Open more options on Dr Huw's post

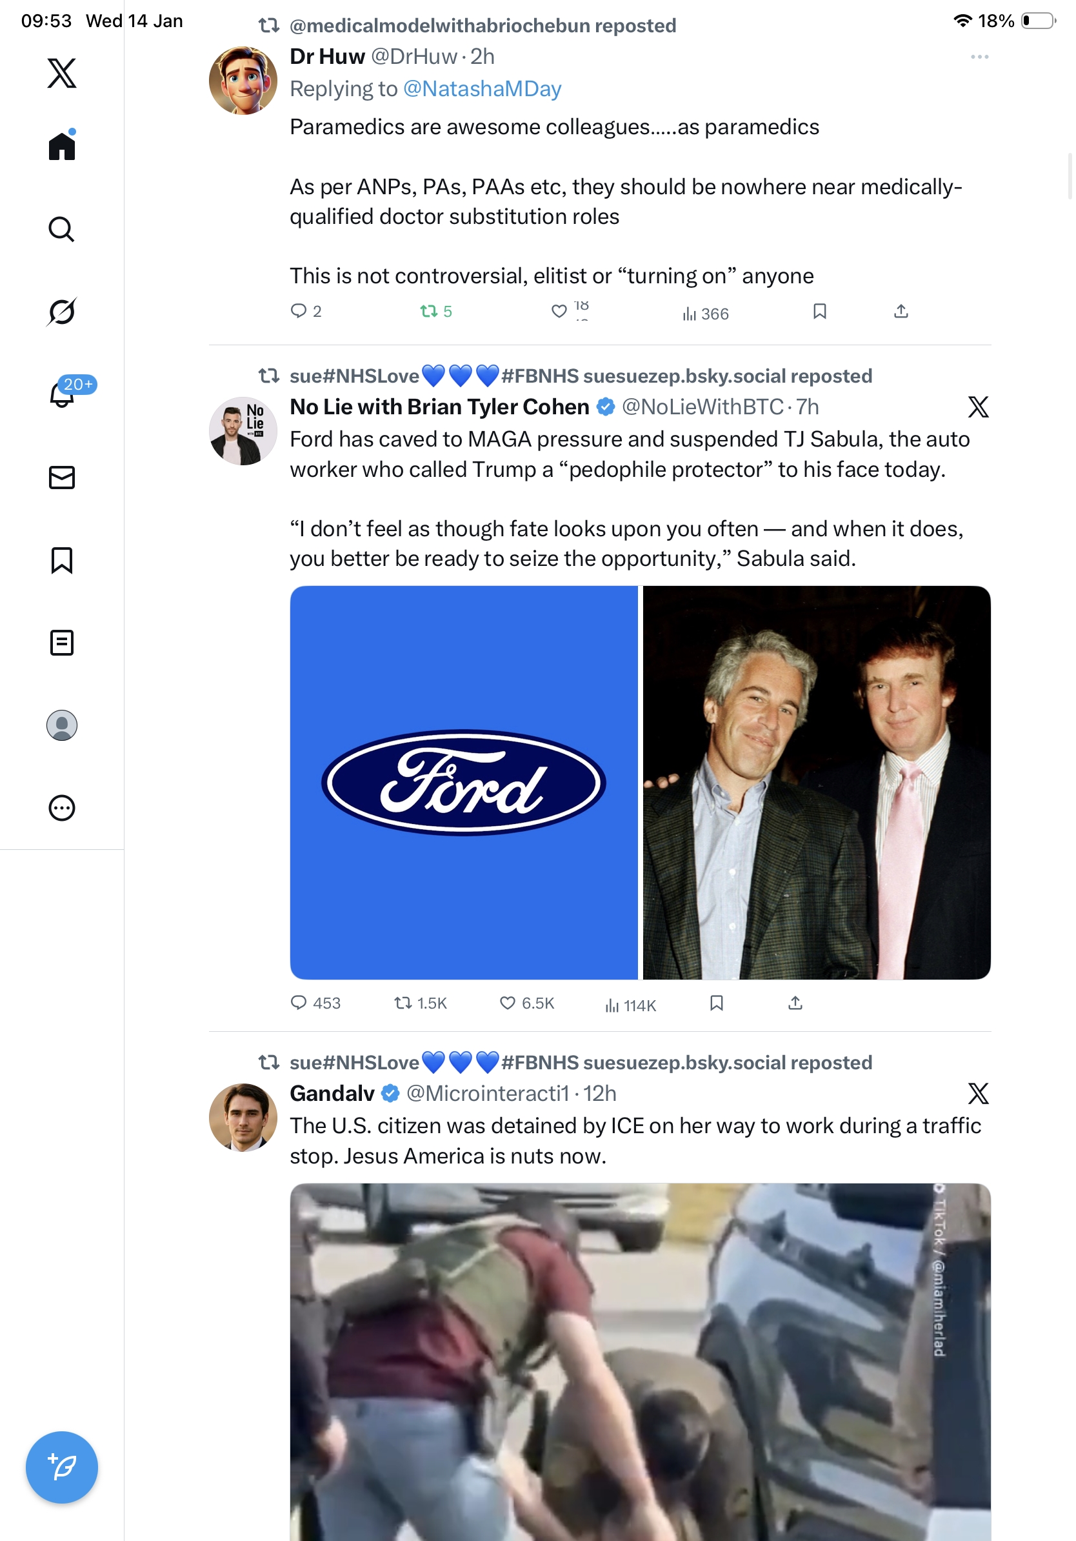tap(979, 57)
